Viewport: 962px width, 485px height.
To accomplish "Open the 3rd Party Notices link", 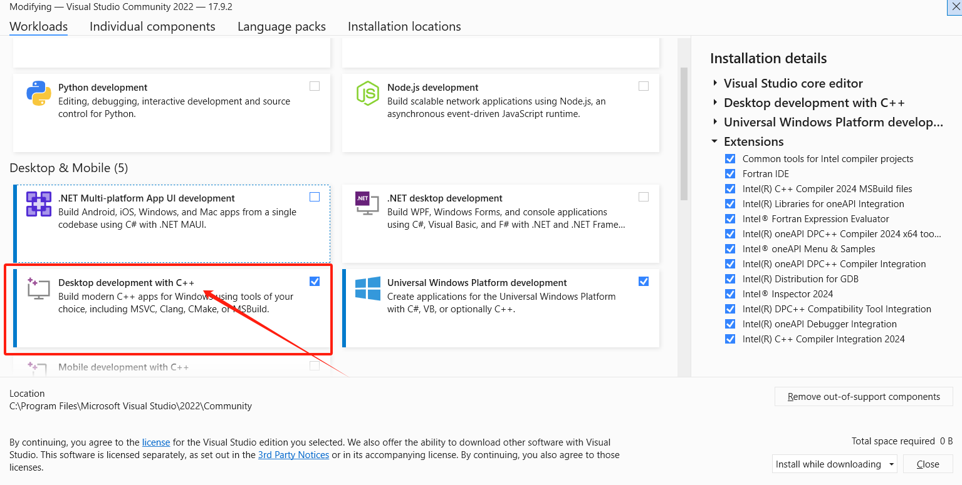I will 293,455.
